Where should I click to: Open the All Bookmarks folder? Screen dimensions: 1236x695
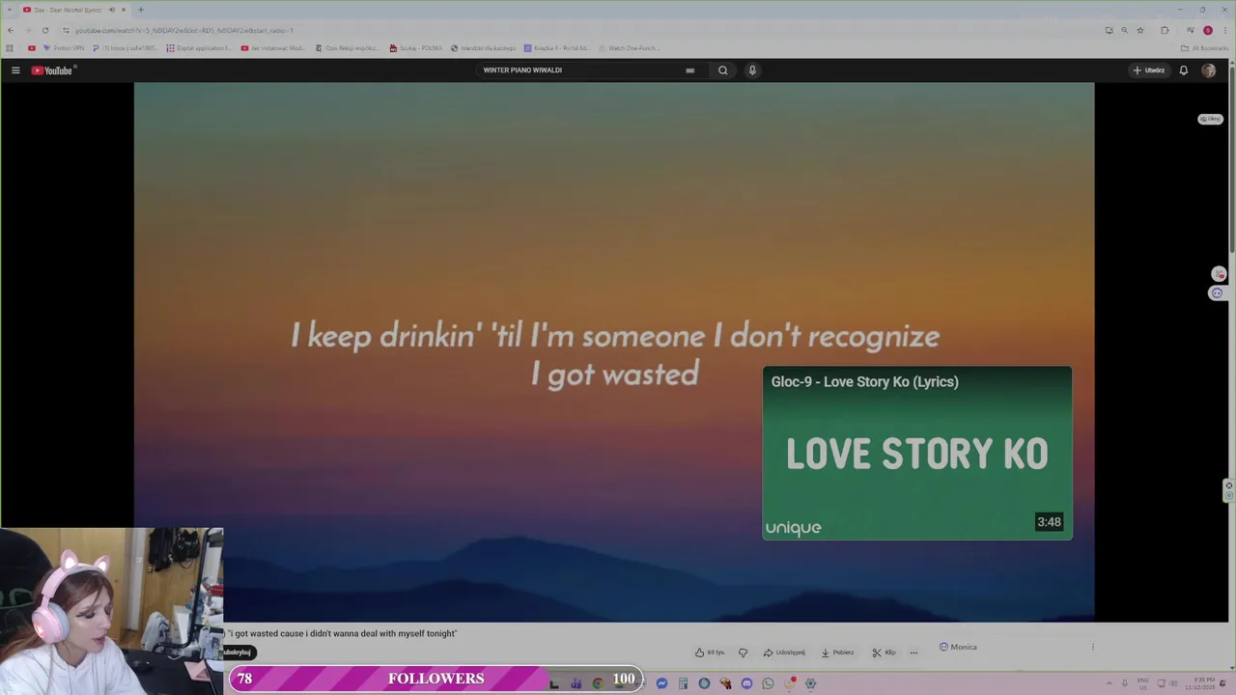tap(1204, 48)
